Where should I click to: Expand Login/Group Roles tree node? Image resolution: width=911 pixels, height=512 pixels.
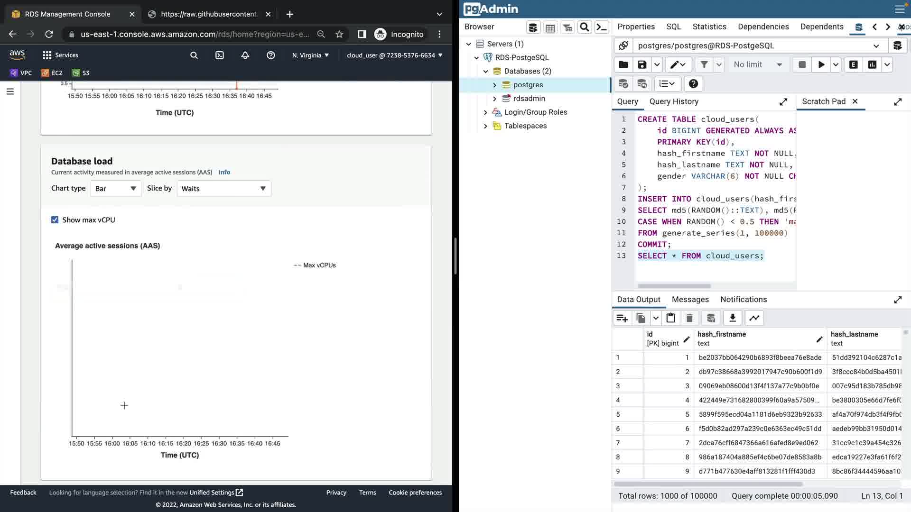tap(485, 112)
